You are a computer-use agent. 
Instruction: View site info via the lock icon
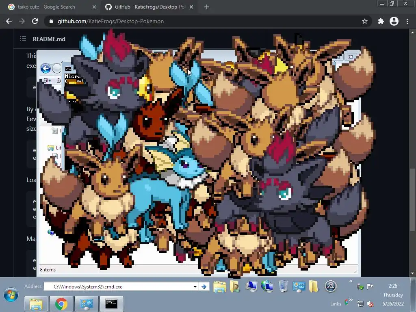tap(51, 21)
